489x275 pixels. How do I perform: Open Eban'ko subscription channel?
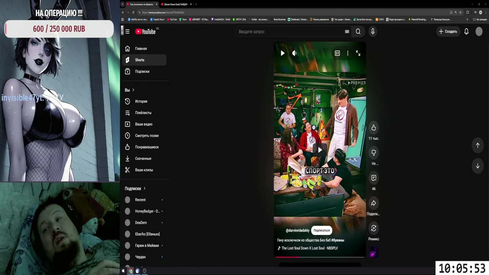point(144,234)
